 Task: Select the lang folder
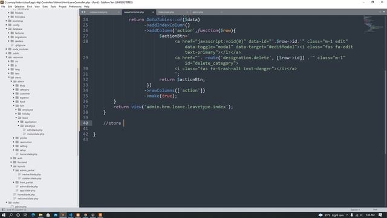[x=17, y=70]
